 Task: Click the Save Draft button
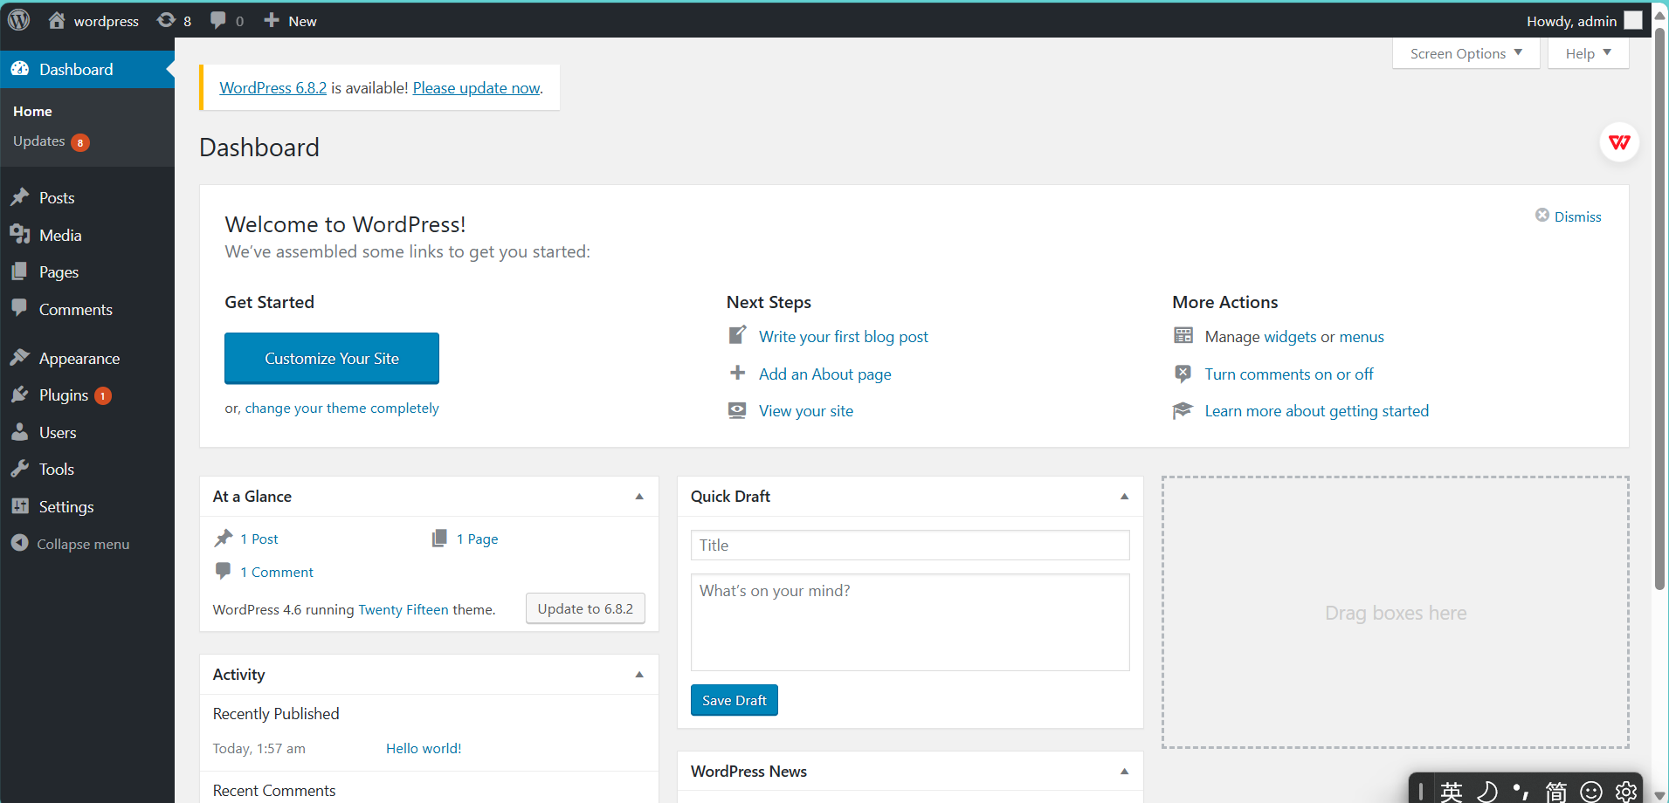tap(734, 700)
